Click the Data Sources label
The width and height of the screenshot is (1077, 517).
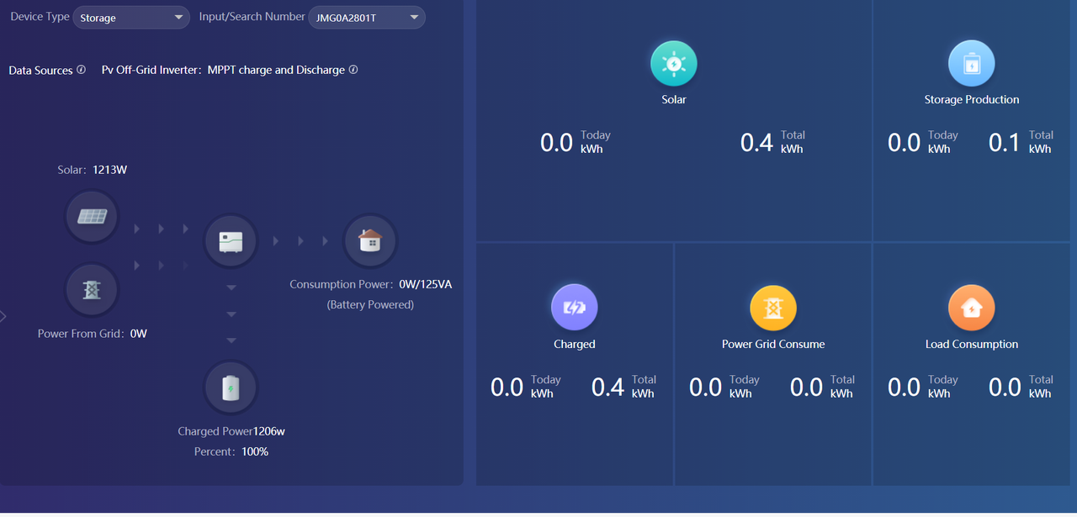[x=40, y=71]
